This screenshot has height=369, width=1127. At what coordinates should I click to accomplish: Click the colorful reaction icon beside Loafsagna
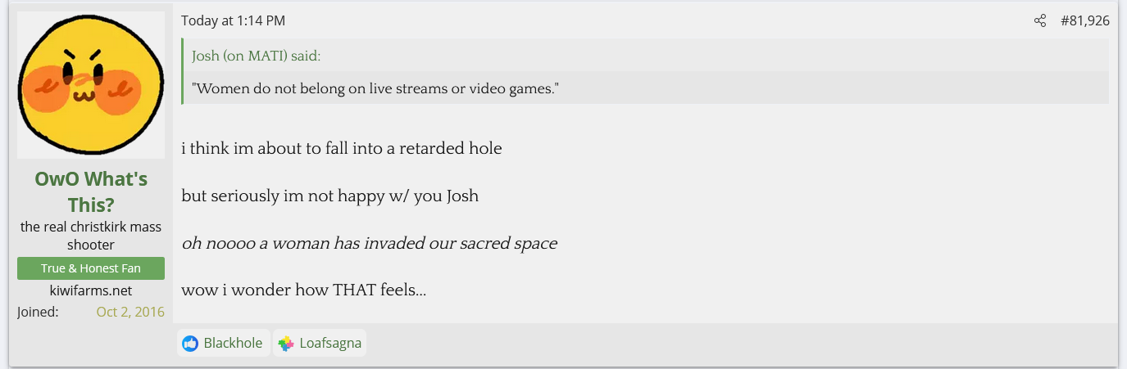(x=286, y=344)
